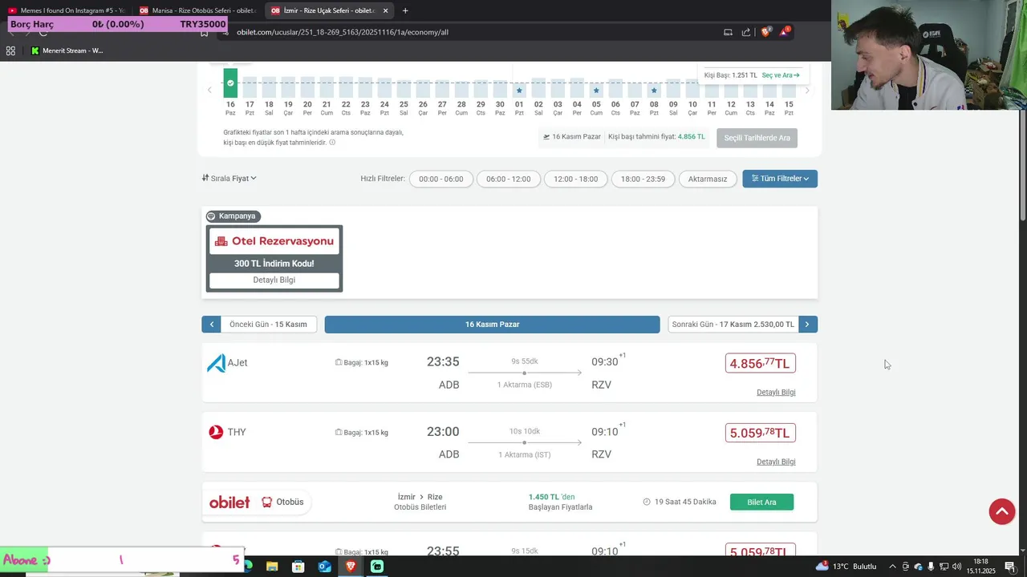
Task: Click the previous day arrow button
Action: click(211, 325)
